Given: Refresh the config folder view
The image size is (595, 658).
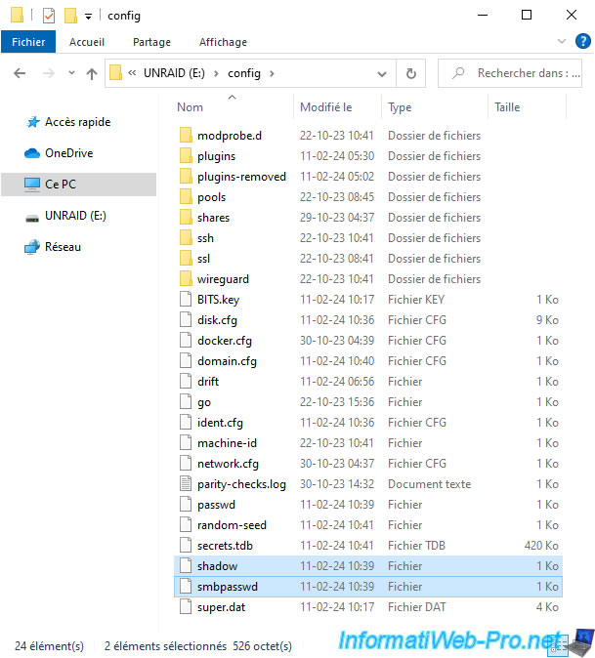Looking at the screenshot, I should coord(411,73).
